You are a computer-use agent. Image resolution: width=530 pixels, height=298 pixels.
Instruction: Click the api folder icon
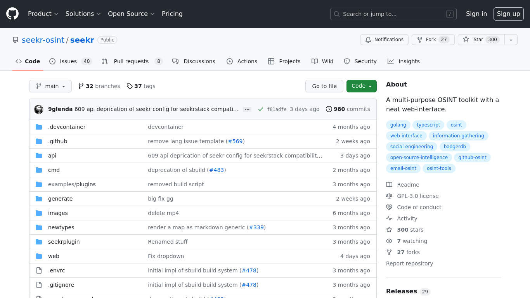point(39,156)
